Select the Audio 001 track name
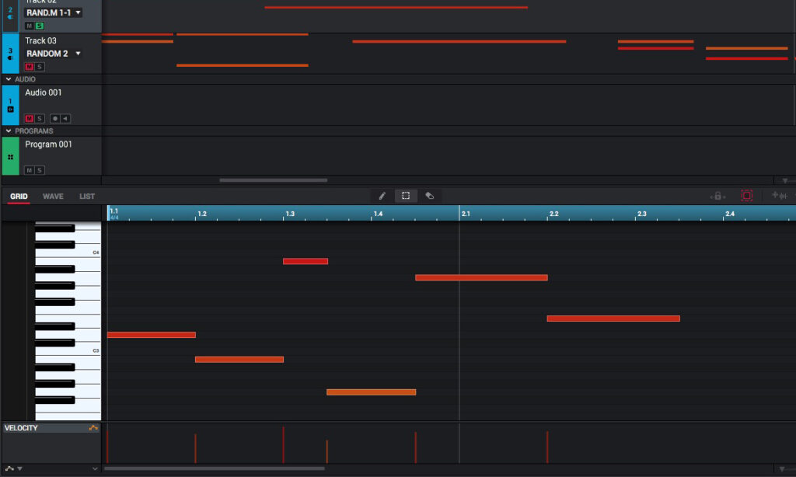The width and height of the screenshot is (796, 477). click(44, 92)
